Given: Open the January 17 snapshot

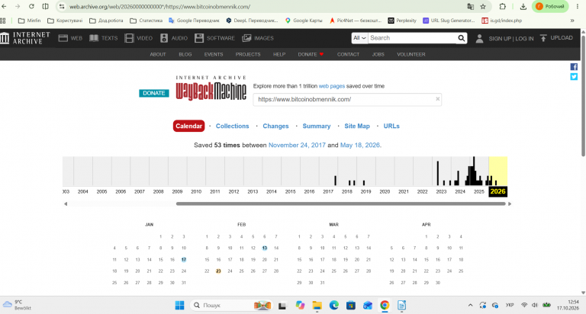Looking at the screenshot, I should [x=183, y=260].
